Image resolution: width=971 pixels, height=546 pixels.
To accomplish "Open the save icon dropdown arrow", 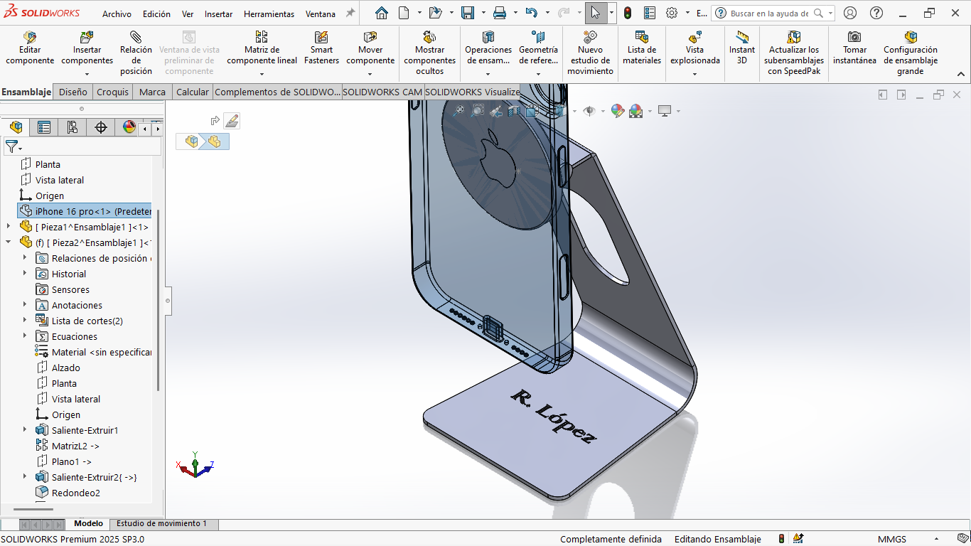I will (x=483, y=13).
